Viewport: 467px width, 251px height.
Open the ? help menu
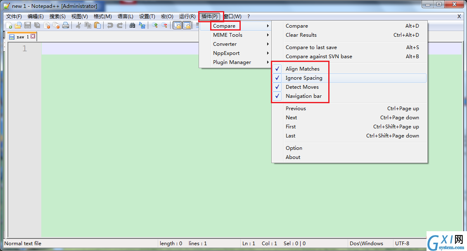[249, 17]
